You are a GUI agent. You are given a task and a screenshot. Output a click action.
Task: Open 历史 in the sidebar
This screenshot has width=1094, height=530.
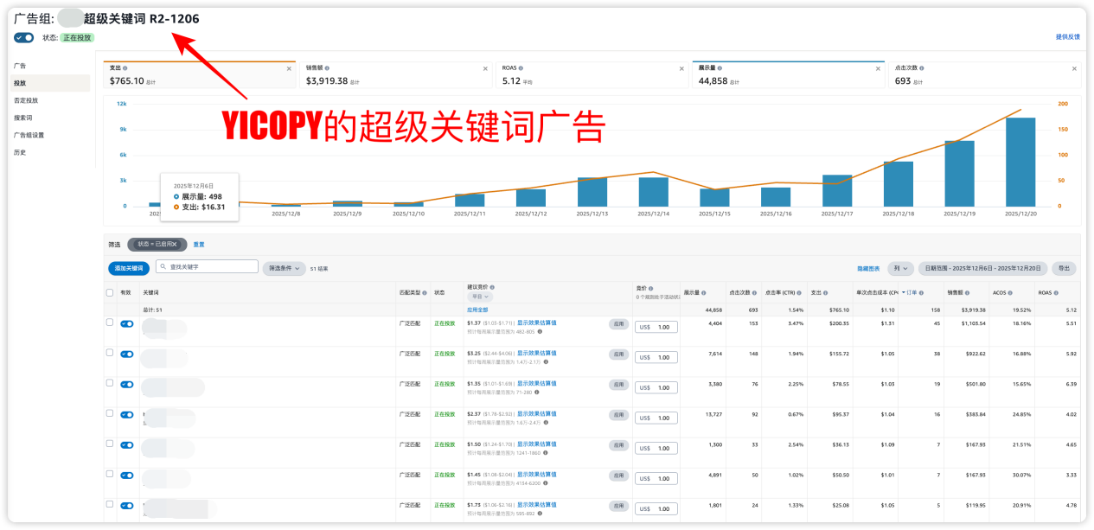point(20,152)
